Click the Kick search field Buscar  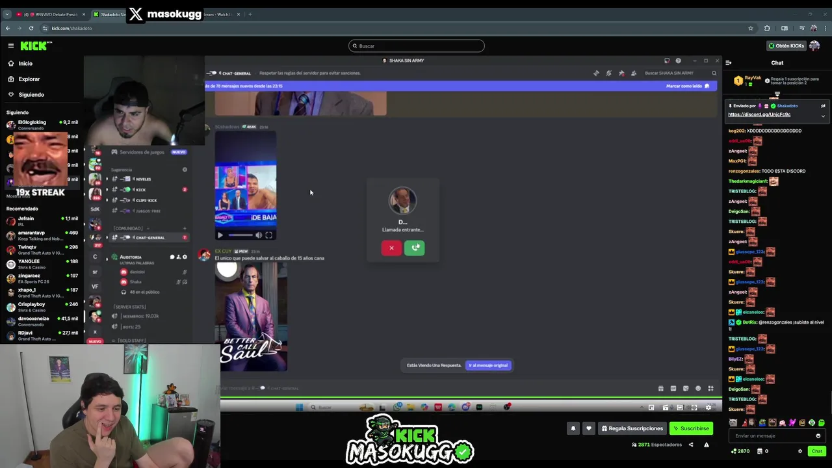click(x=416, y=46)
